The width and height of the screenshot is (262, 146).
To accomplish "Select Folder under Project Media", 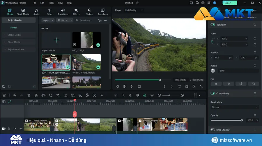I will (13, 27).
